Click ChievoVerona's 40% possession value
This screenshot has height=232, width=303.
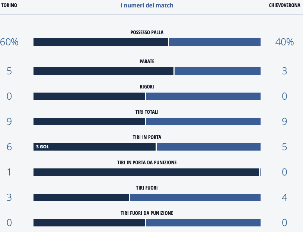pyautogui.click(x=284, y=42)
